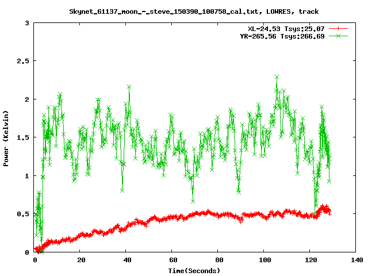This screenshot has height=276, width=368.
Task: Click the 20 tick on time axis
Action: 80,260
